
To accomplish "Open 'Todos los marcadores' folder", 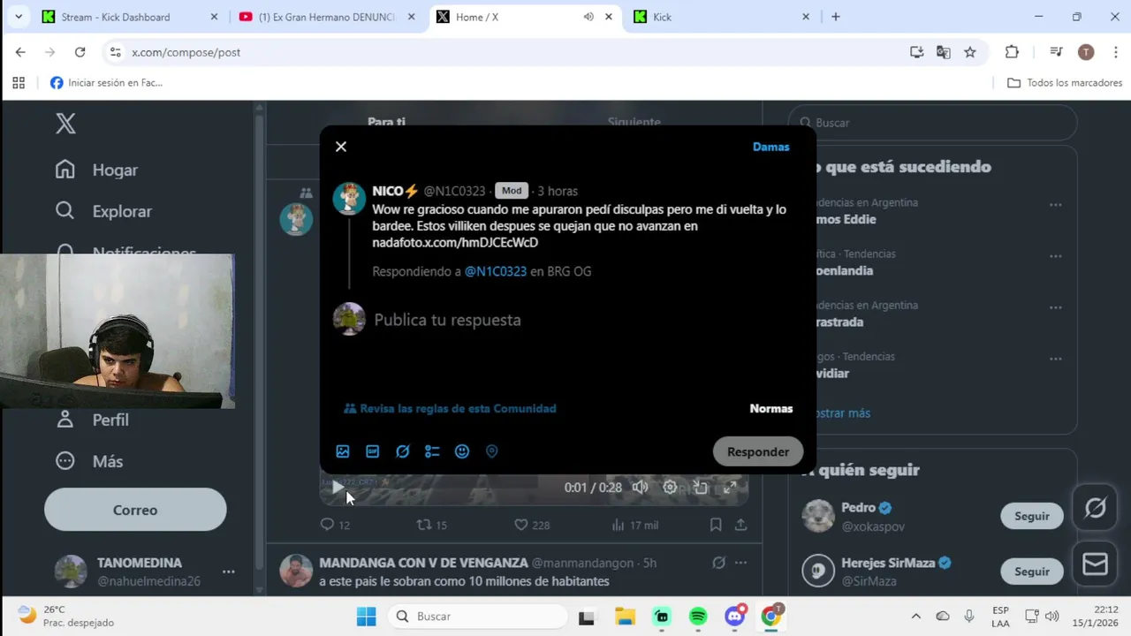I will tap(1065, 83).
